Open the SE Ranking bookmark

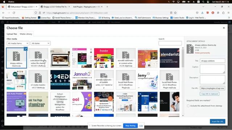click(104, 18)
